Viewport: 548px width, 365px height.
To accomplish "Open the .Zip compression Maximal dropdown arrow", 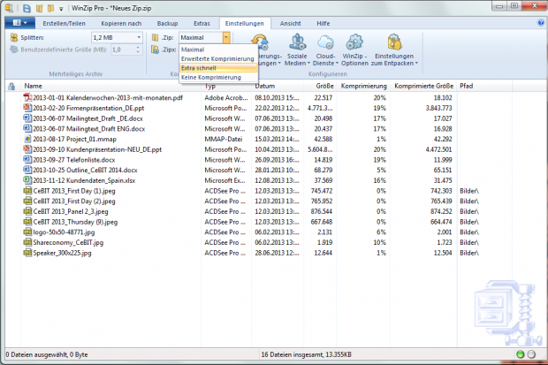I will [226, 37].
